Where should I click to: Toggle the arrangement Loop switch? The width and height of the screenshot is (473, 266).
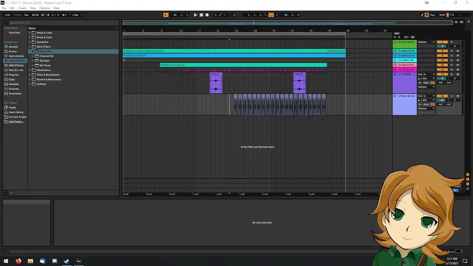tap(271, 15)
